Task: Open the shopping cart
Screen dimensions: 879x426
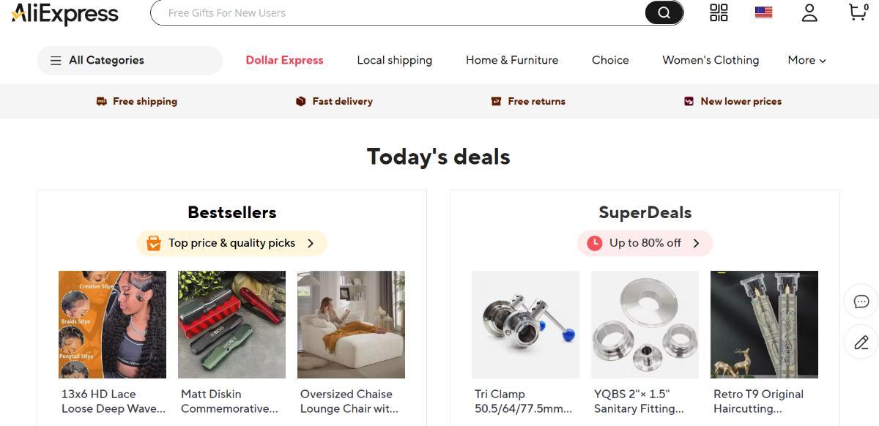Action: pyautogui.click(x=857, y=12)
